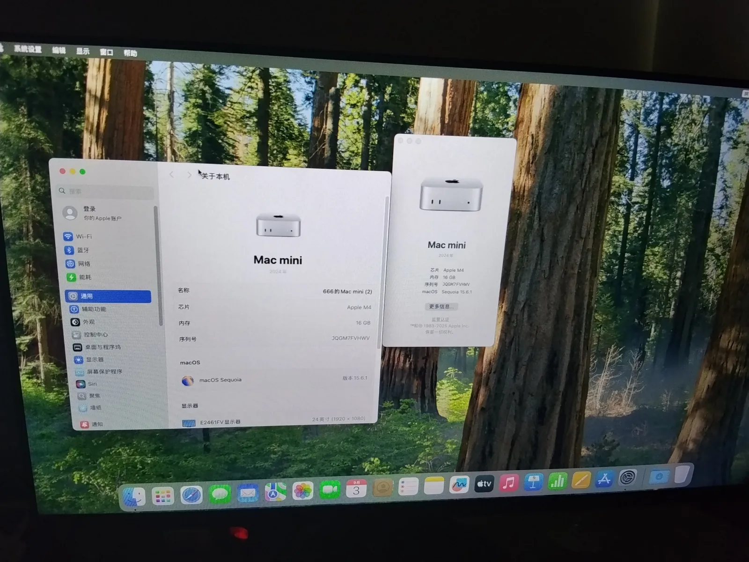Screen dimensions: 749x562
Task: Open Notes from the Dock
Action: coord(433,486)
